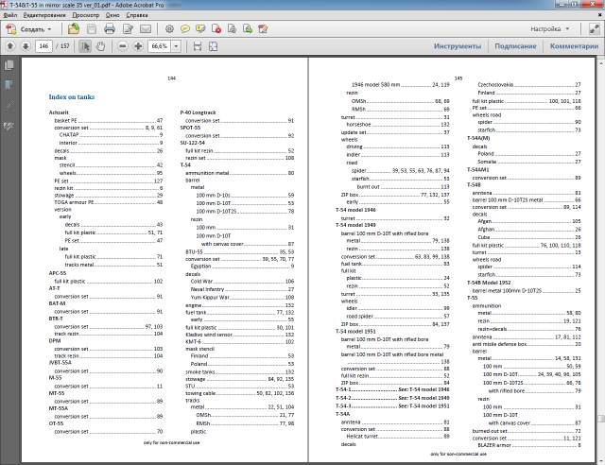Activate the Select text arrow tool
This screenshot has width=605, height=465.
pyautogui.click(x=86, y=45)
